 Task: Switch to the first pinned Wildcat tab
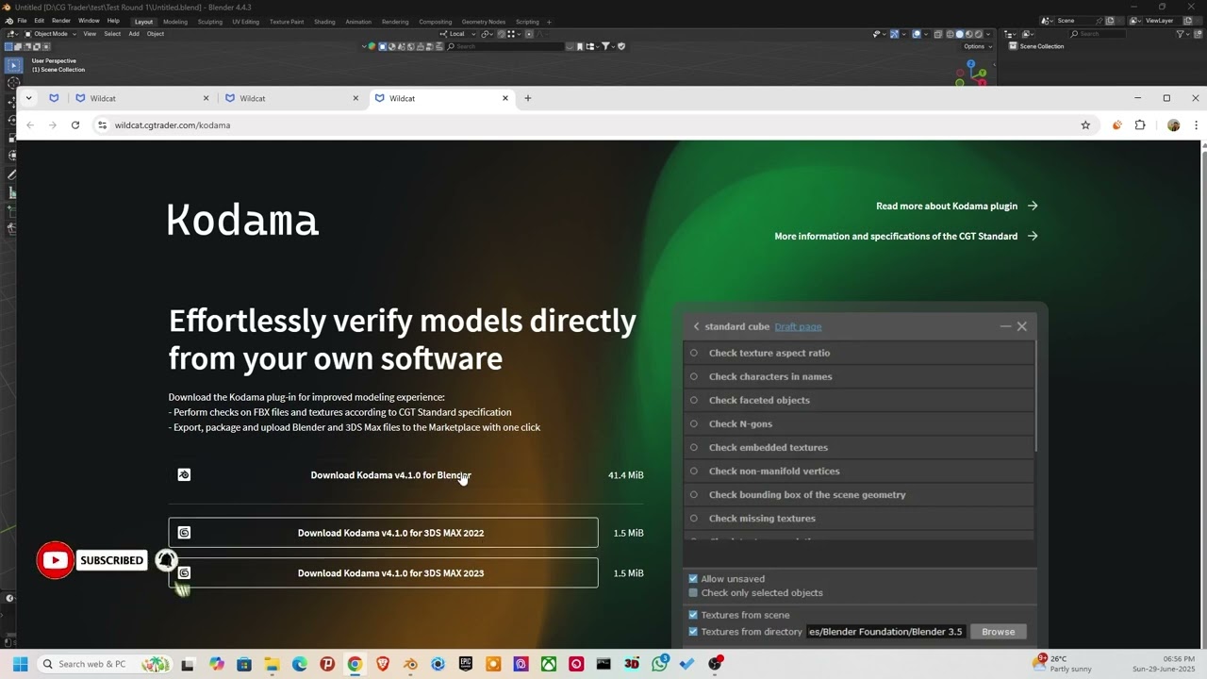pos(54,98)
